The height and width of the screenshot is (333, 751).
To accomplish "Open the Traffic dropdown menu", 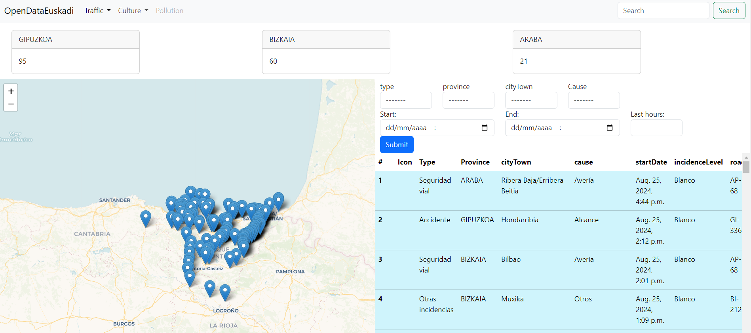I will 97,11.
